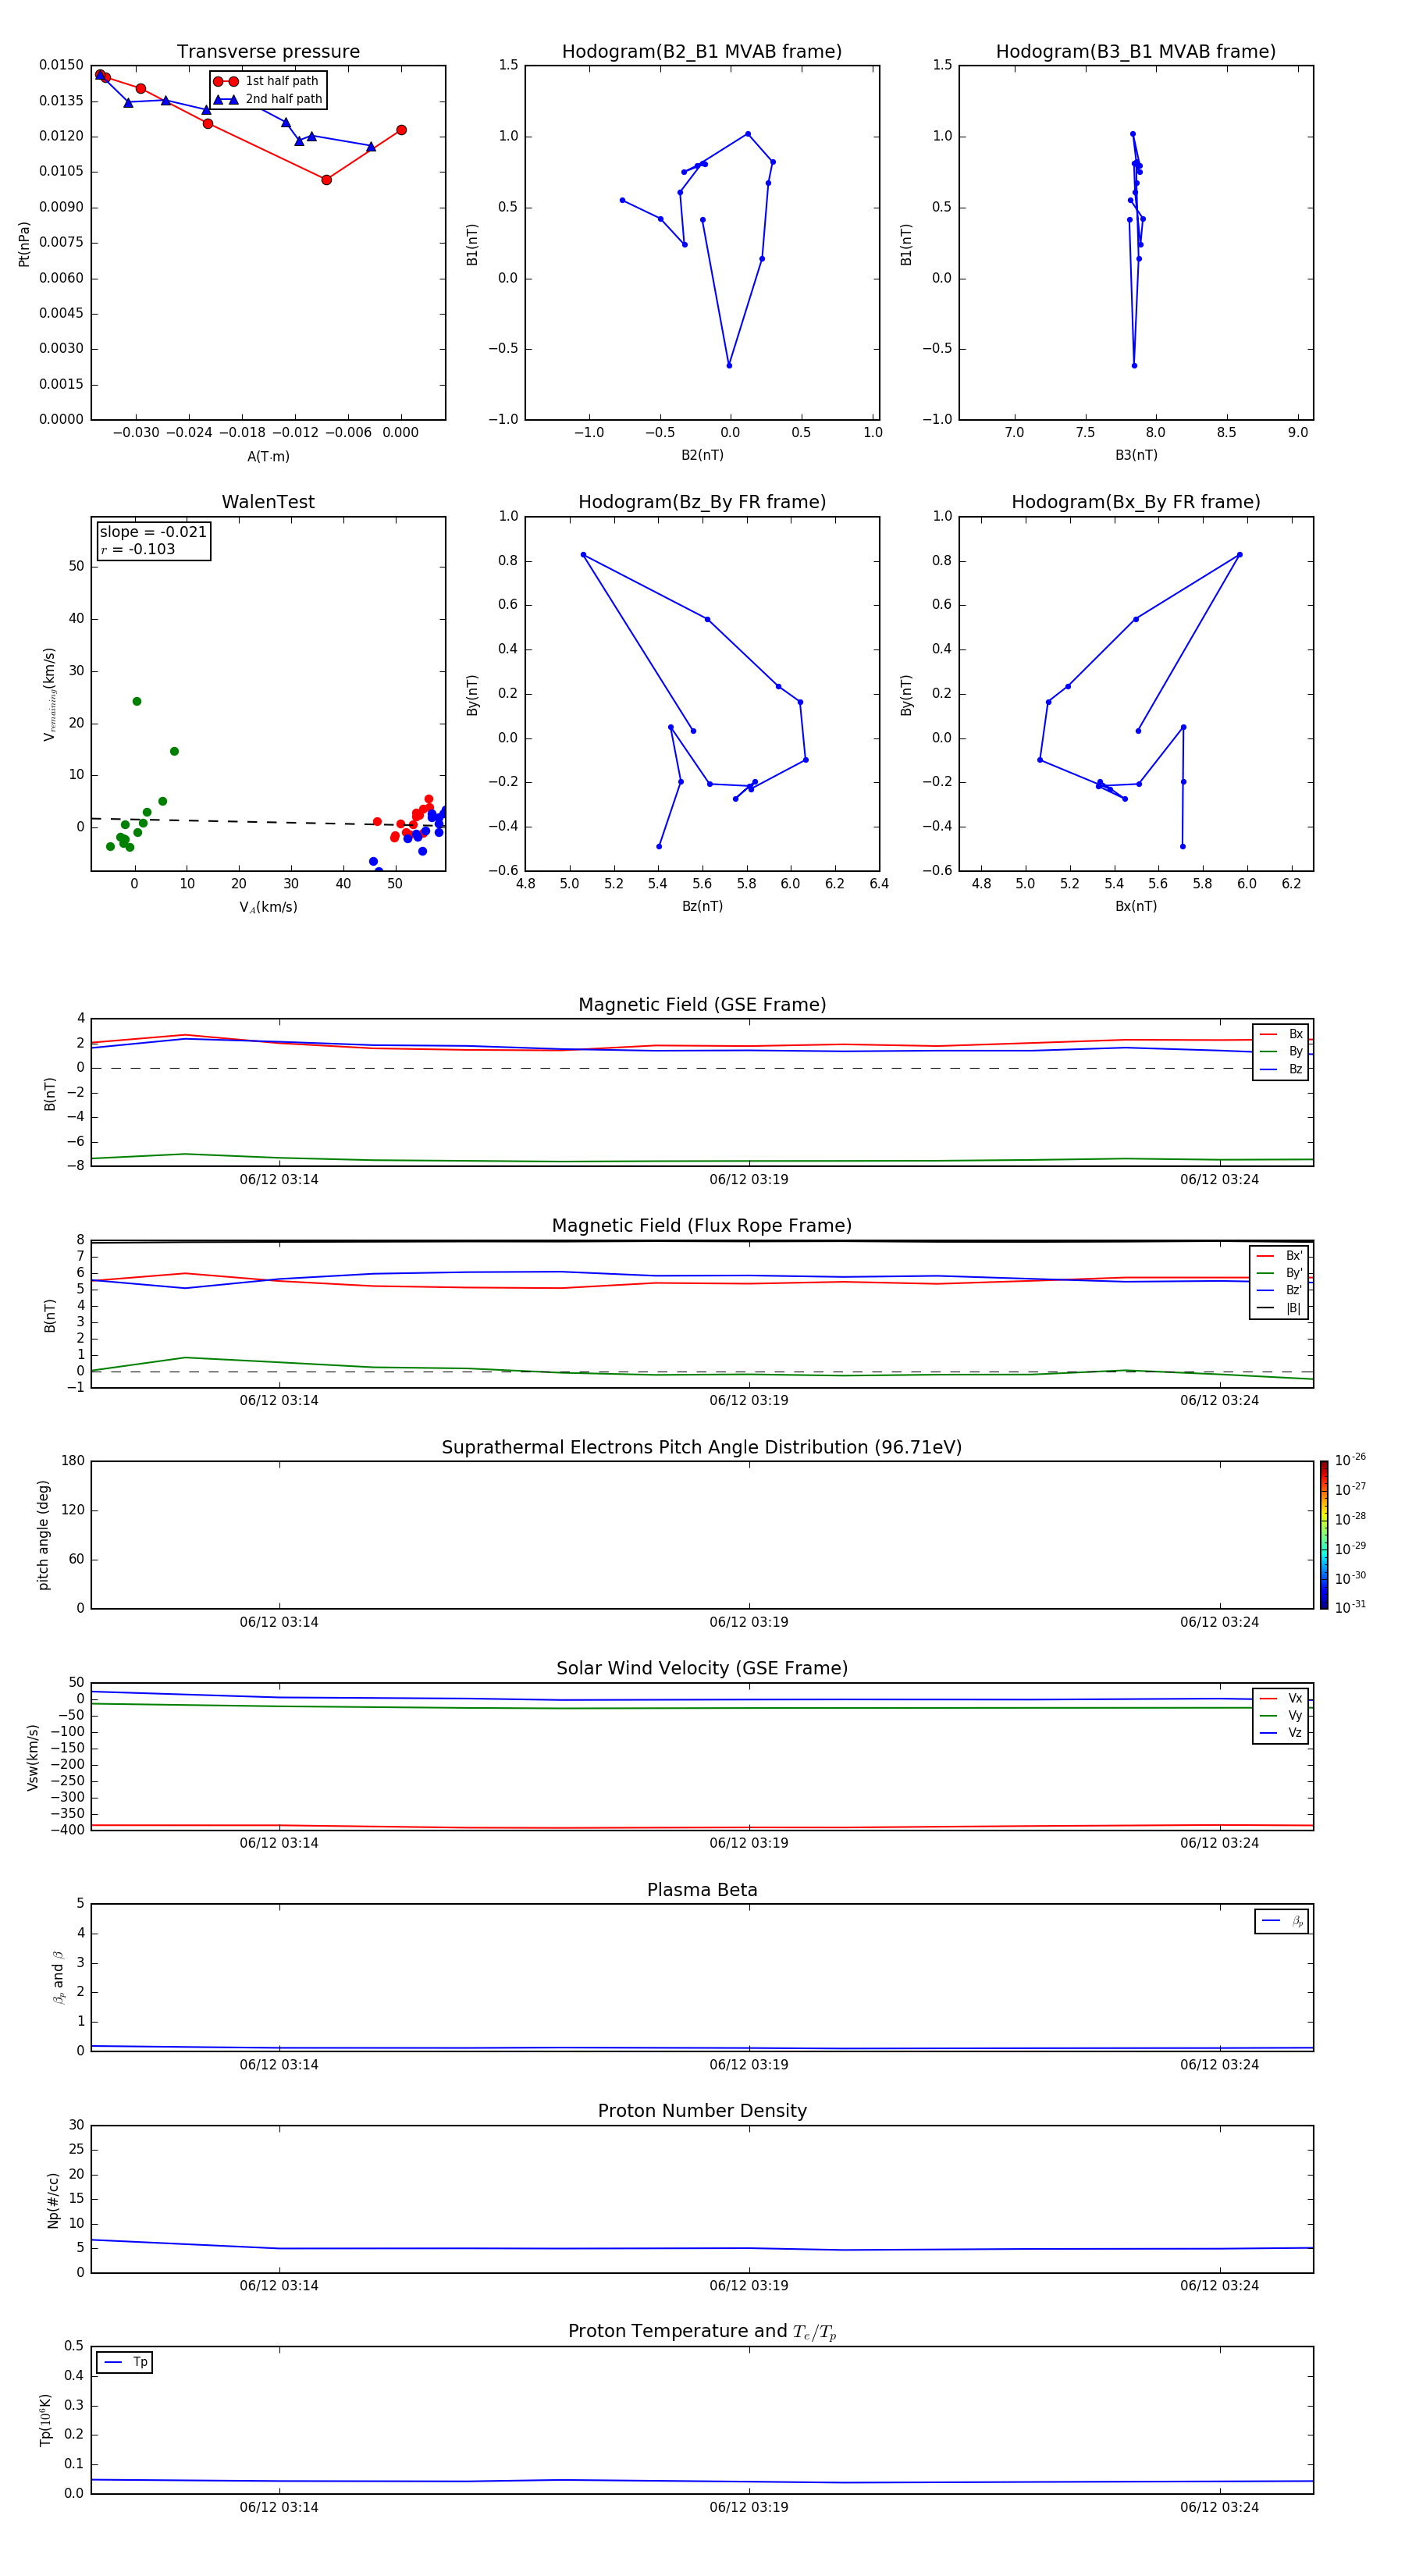The height and width of the screenshot is (2576, 1405).
Task: Click the "B2(nT)" x-axis label
Action: click(x=702, y=455)
